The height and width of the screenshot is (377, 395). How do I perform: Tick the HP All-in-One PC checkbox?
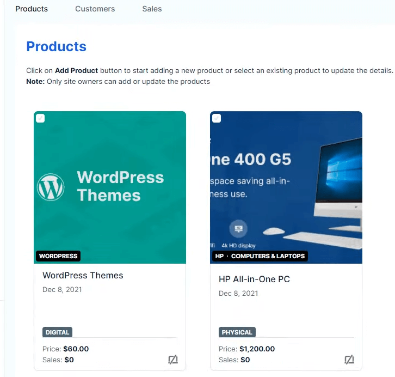pyautogui.click(x=217, y=118)
